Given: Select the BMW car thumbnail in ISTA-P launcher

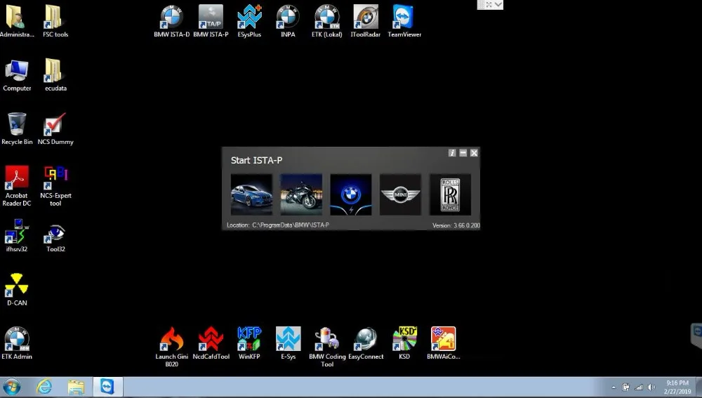Looking at the screenshot, I should click(251, 194).
